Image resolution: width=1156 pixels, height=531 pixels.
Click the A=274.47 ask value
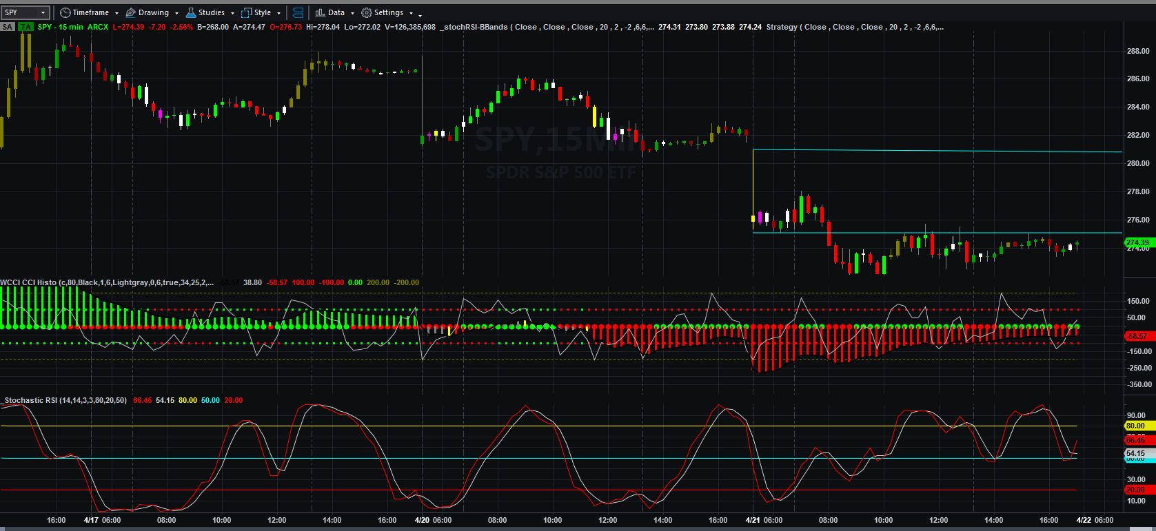click(250, 27)
